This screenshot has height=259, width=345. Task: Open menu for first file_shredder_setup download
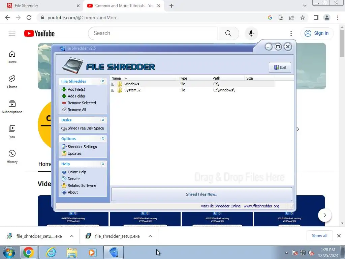point(72,236)
